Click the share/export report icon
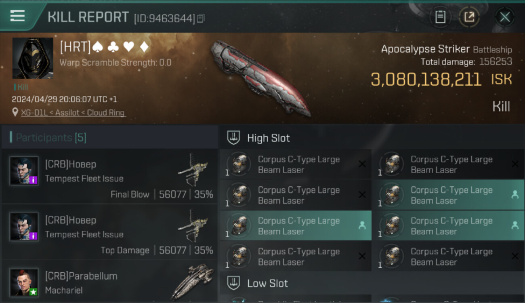The width and height of the screenshot is (525, 303). coord(469,17)
